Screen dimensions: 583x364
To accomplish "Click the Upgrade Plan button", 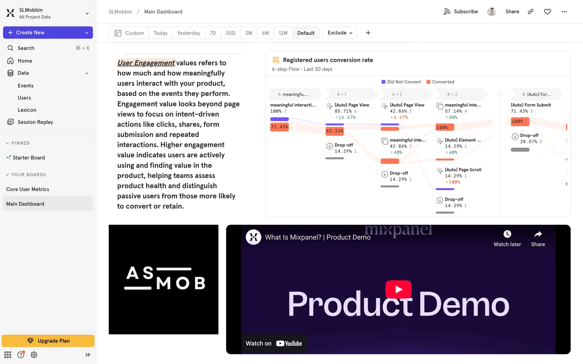I will coord(48,341).
